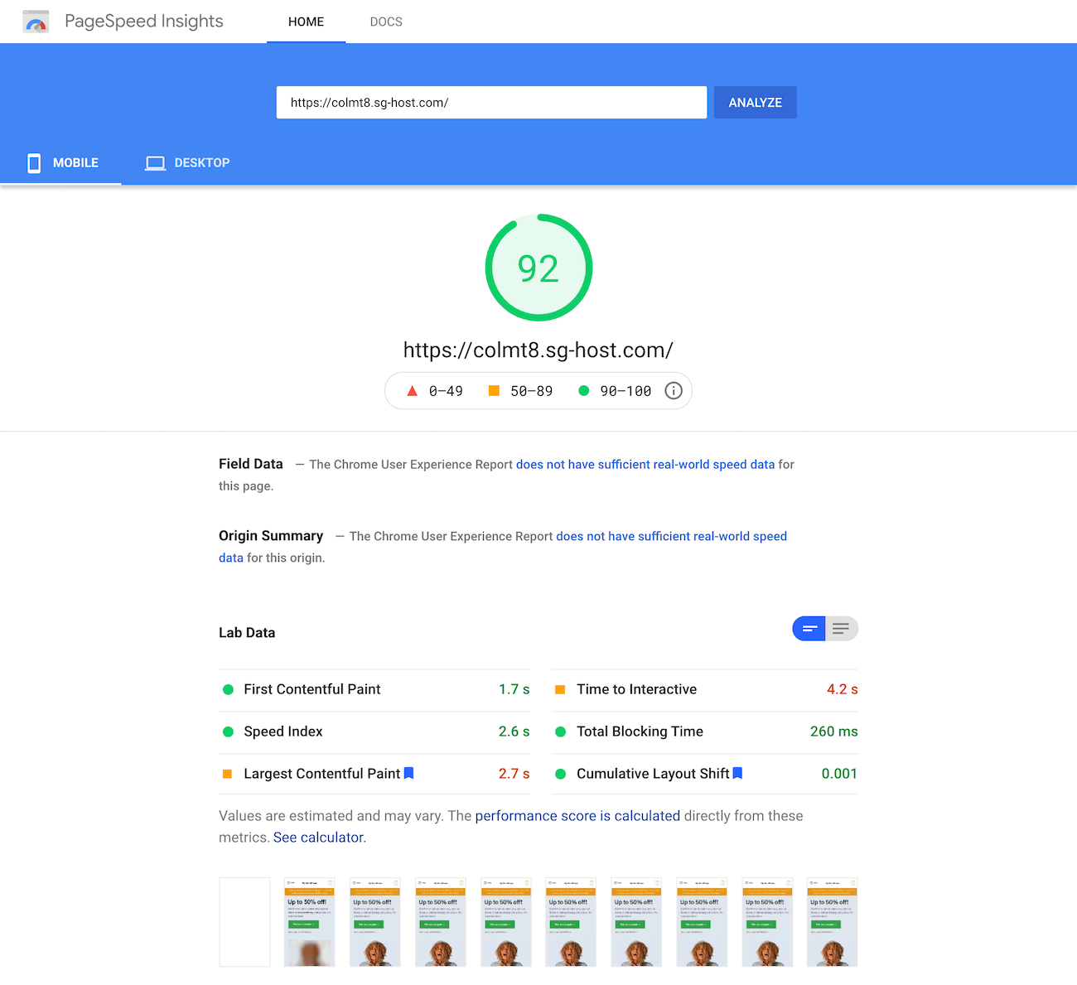Open the 'See calculator' link

point(318,838)
